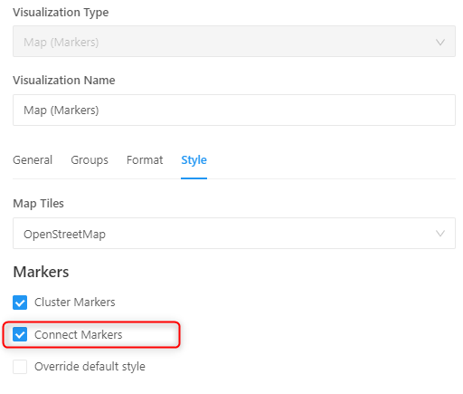Switch to the General tab

pos(33,159)
